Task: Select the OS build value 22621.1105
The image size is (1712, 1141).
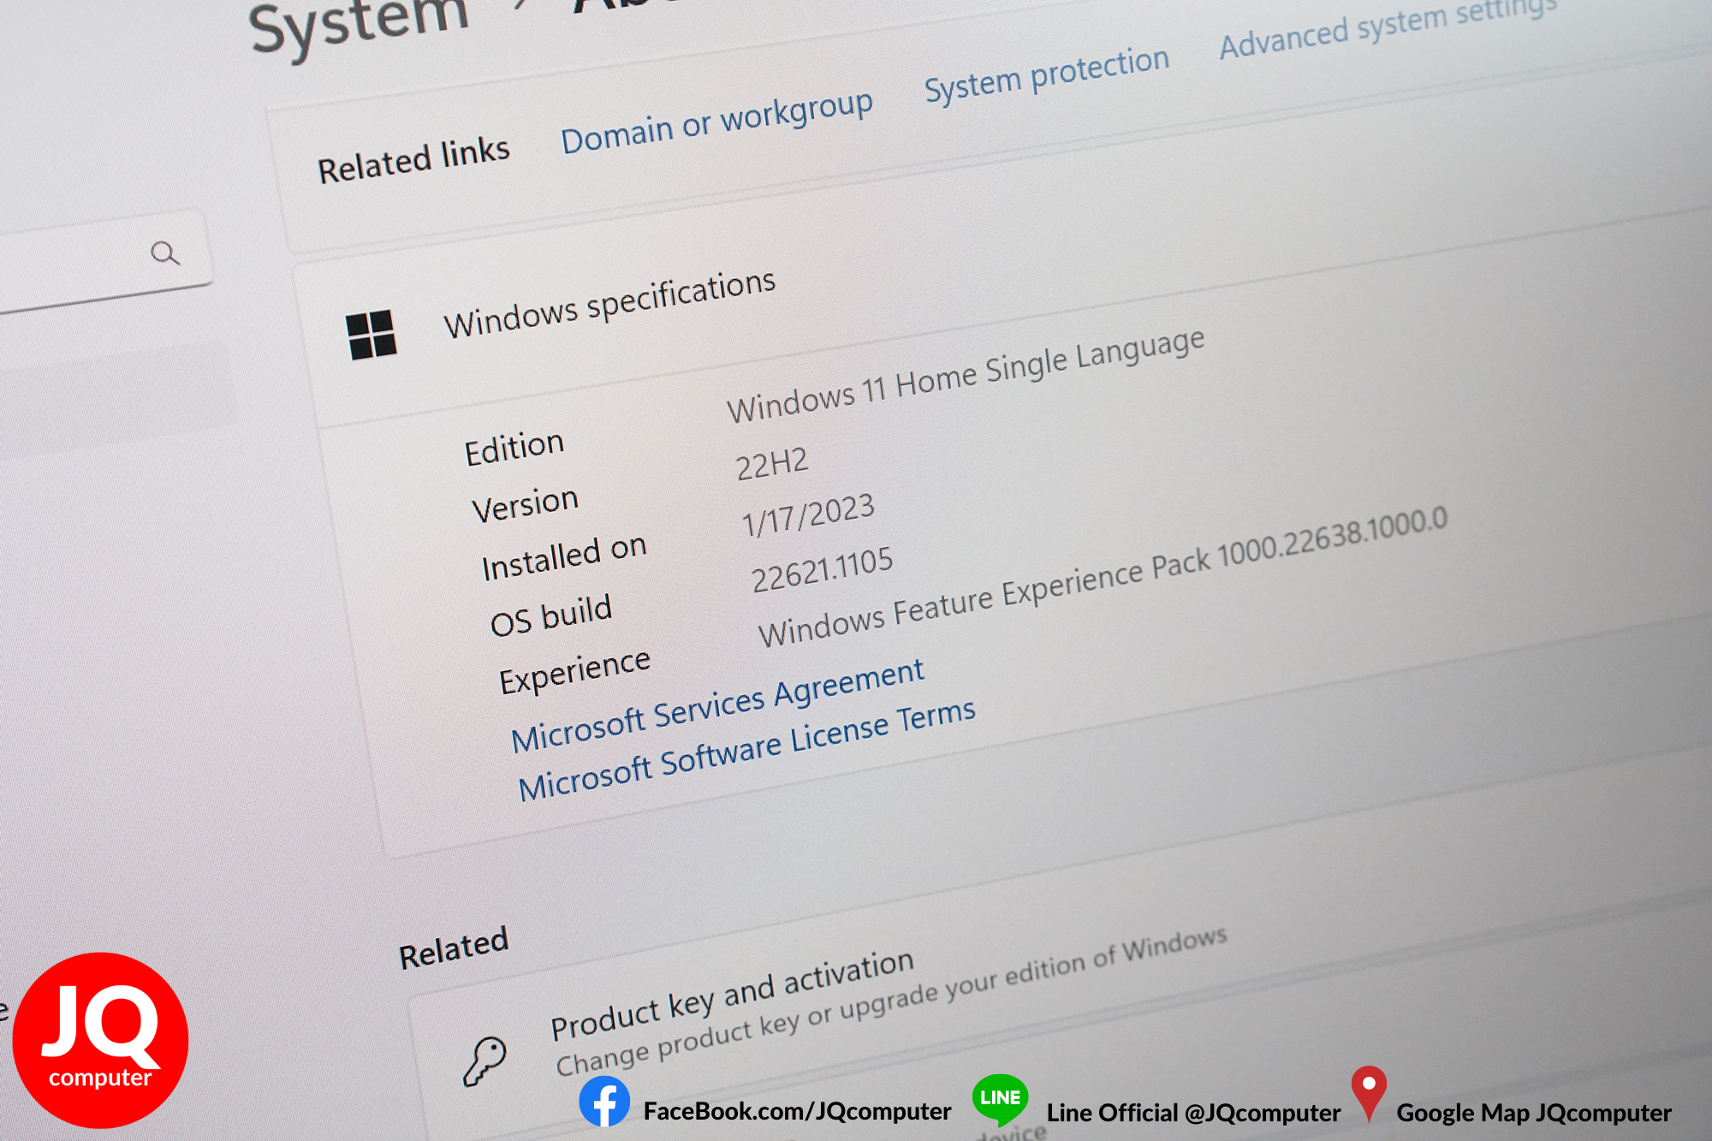Action: coord(822,570)
